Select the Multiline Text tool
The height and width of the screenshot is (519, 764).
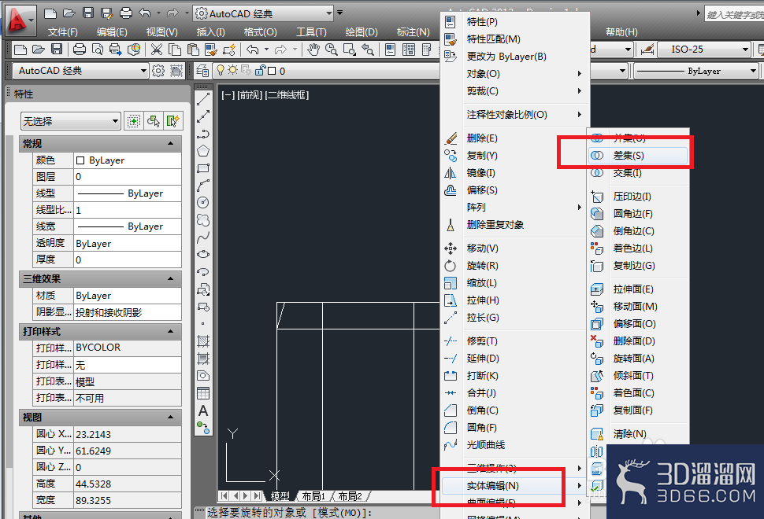point(203,410)
